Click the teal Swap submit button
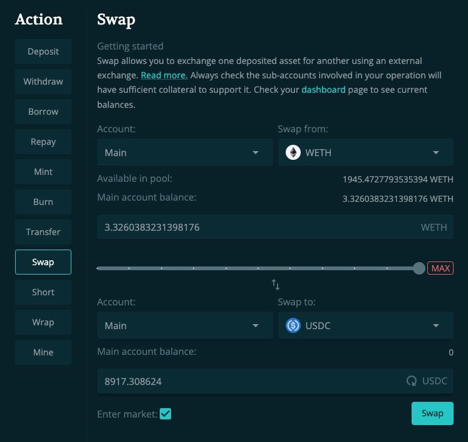 432,413
